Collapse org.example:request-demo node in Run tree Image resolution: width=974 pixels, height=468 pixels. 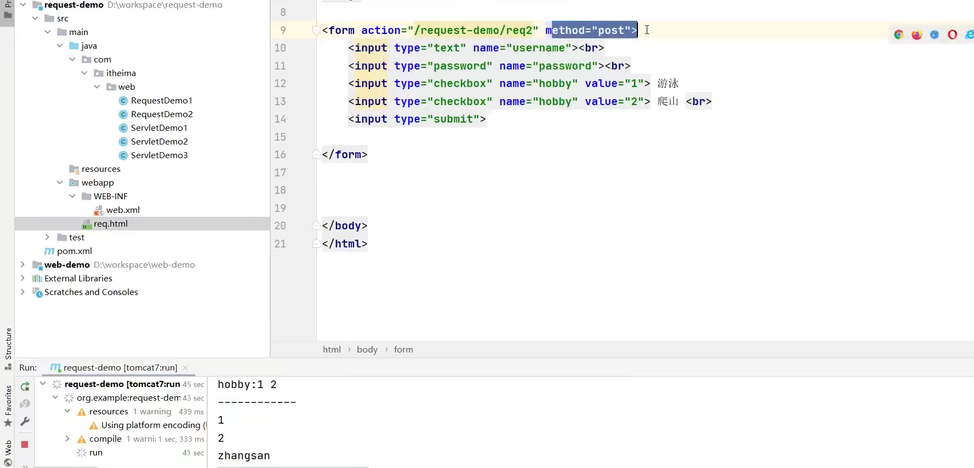tap(55, 397)
